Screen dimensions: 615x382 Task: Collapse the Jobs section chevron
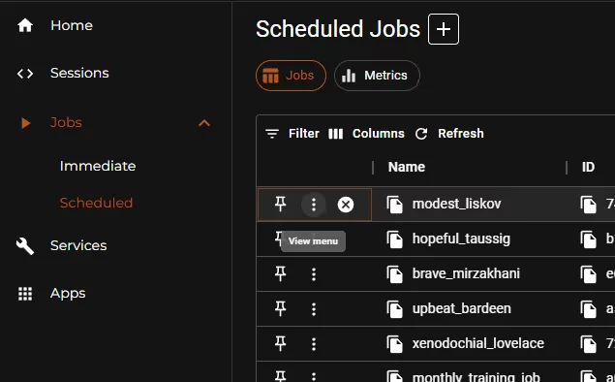pos(204,123)
